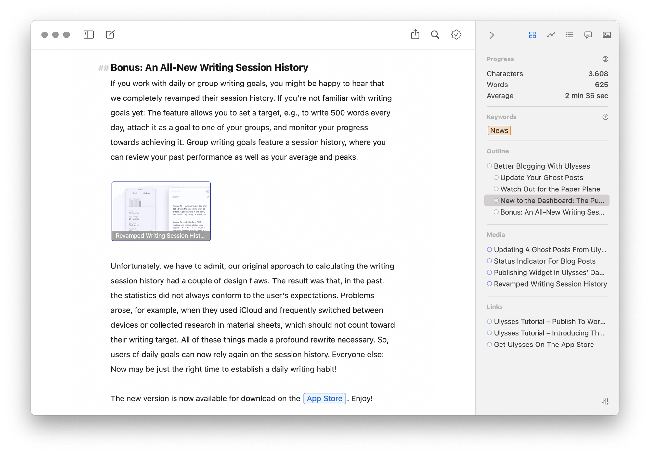Viewport: 650px width, 456px height.
Task: Click the Media section header
Action: 496,235
